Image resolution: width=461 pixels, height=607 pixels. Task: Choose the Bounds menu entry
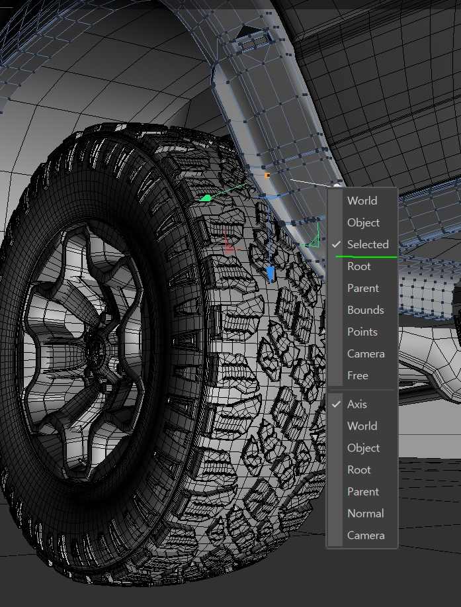tap(362, 310)
